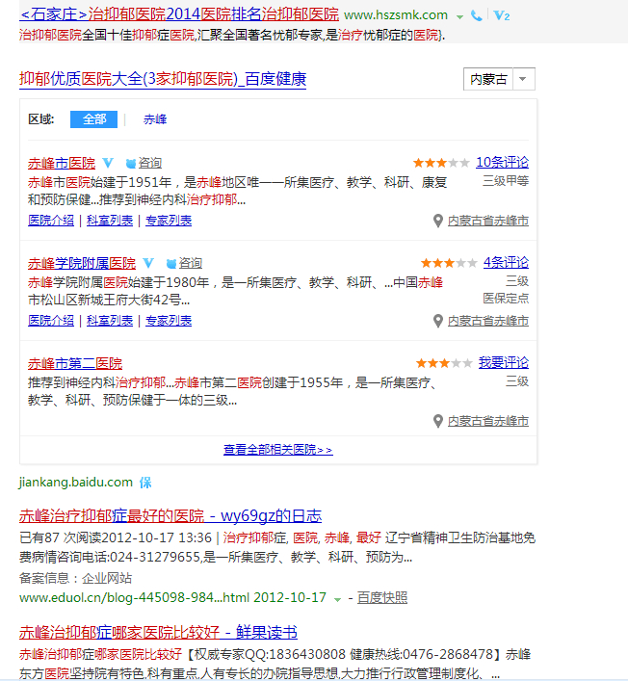Open 科室列表 under 赤峰市医院
The height and width of the screenshot is (681, 628).
(110, 221)
